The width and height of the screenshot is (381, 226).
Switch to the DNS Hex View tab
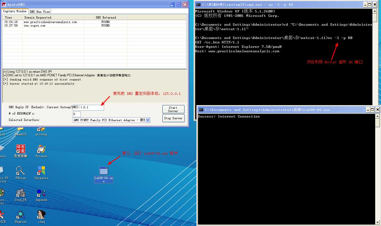(x=40, y=12)
